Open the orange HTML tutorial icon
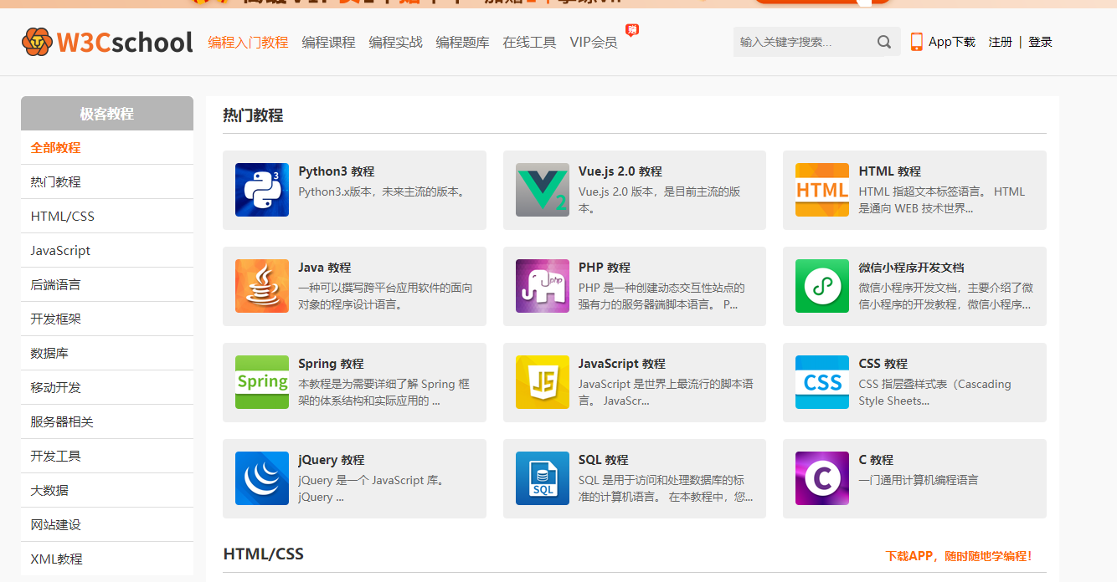This screenshot has width=1117, height=582. [822, 190]
